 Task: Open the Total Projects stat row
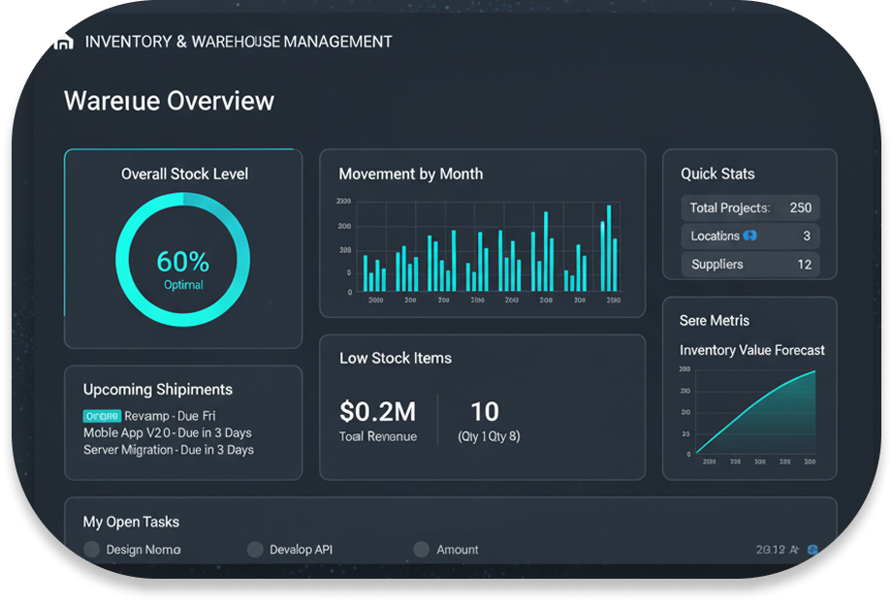point(749,207)
